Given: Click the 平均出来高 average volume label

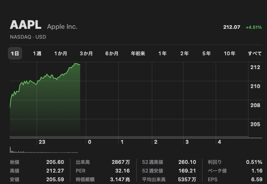Looking at the screenshot, I should pyautogui.click(x=154, y=179).
